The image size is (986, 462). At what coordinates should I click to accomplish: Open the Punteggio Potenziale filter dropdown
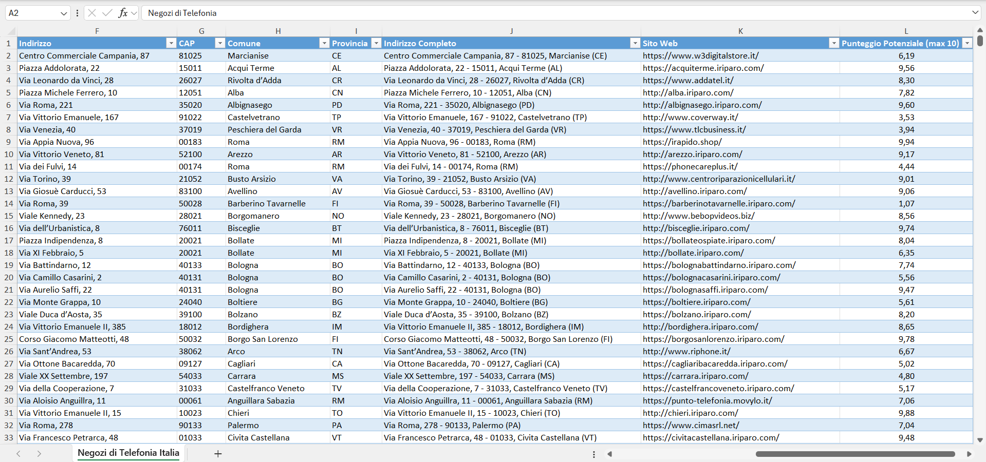tap(967, 43)
